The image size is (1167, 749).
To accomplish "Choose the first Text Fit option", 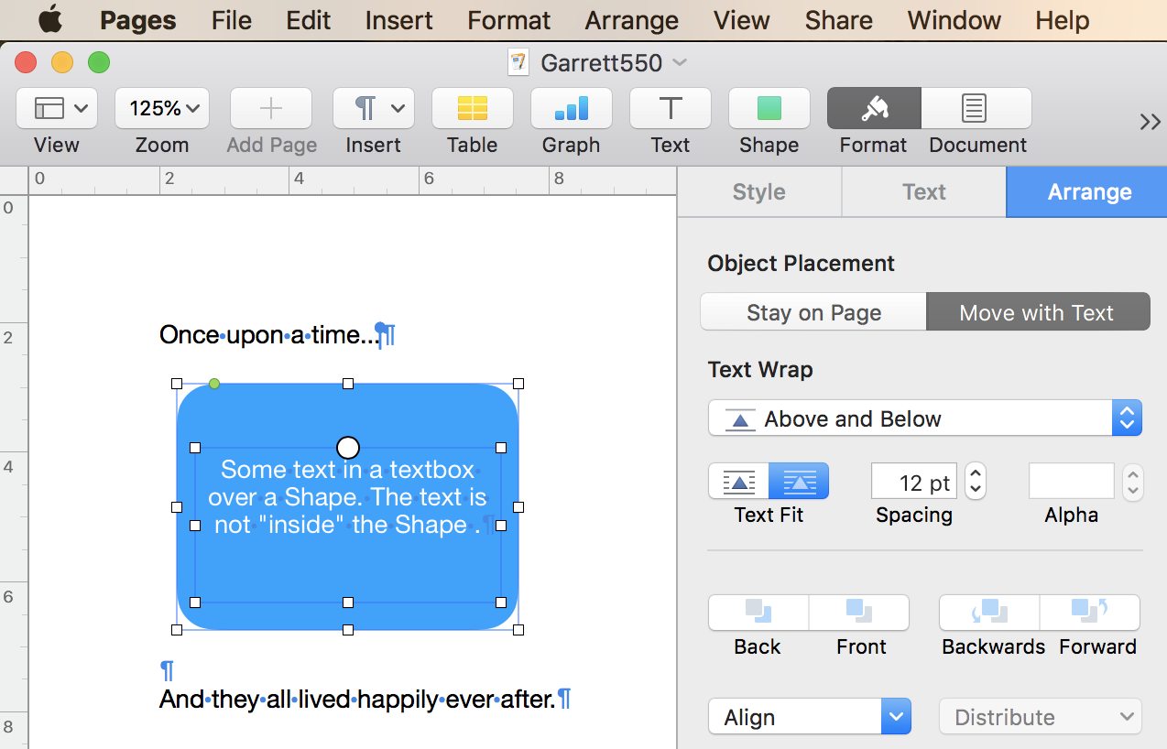I will coord(738,482).
